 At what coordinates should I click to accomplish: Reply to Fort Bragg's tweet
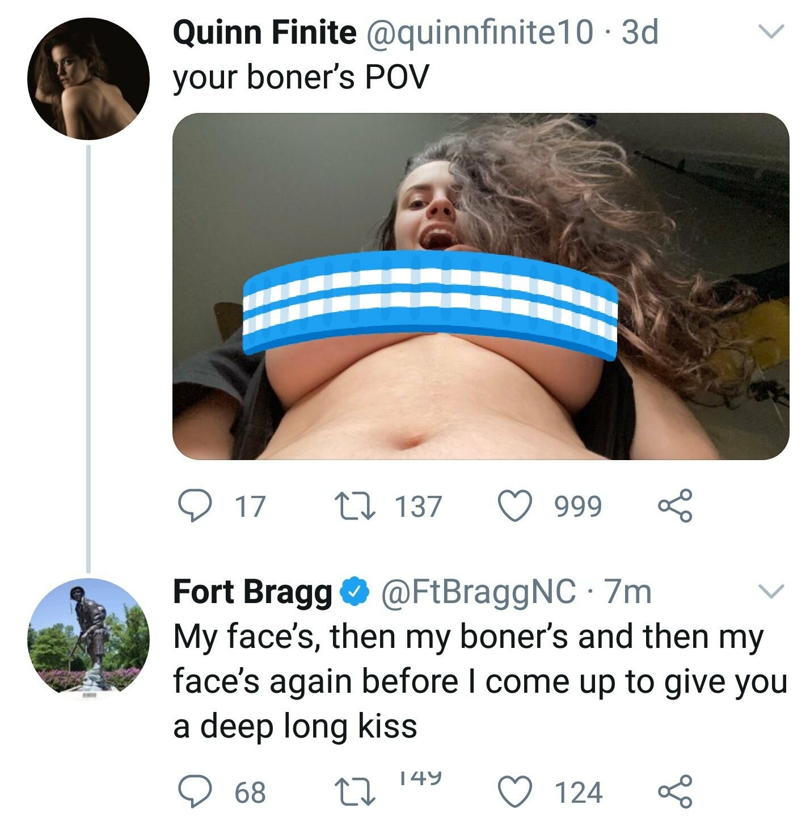pos(193,792)
